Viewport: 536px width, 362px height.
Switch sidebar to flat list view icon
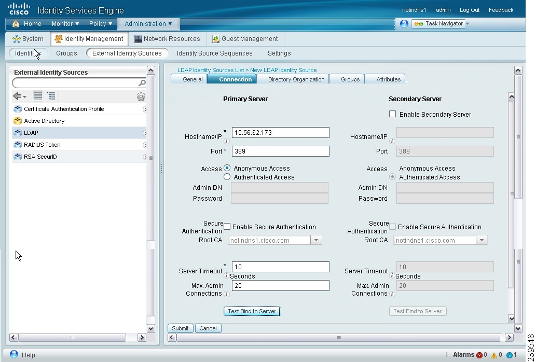click(x=38, y=96)
